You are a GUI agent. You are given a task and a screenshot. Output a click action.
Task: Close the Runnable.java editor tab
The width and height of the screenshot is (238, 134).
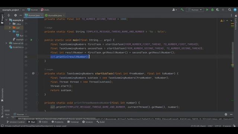pyautogui.click(x=64, y=15)
